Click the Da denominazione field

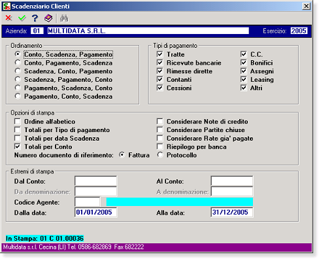point(95,192)
